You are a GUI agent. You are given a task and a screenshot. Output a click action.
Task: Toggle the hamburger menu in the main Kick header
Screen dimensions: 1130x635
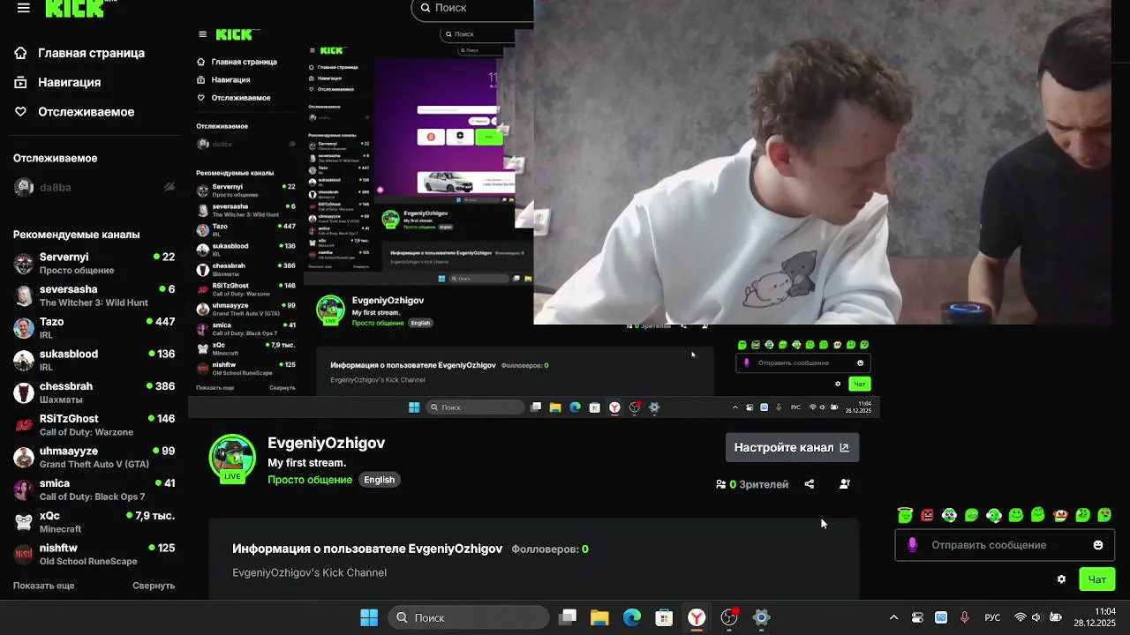(23, 8)
